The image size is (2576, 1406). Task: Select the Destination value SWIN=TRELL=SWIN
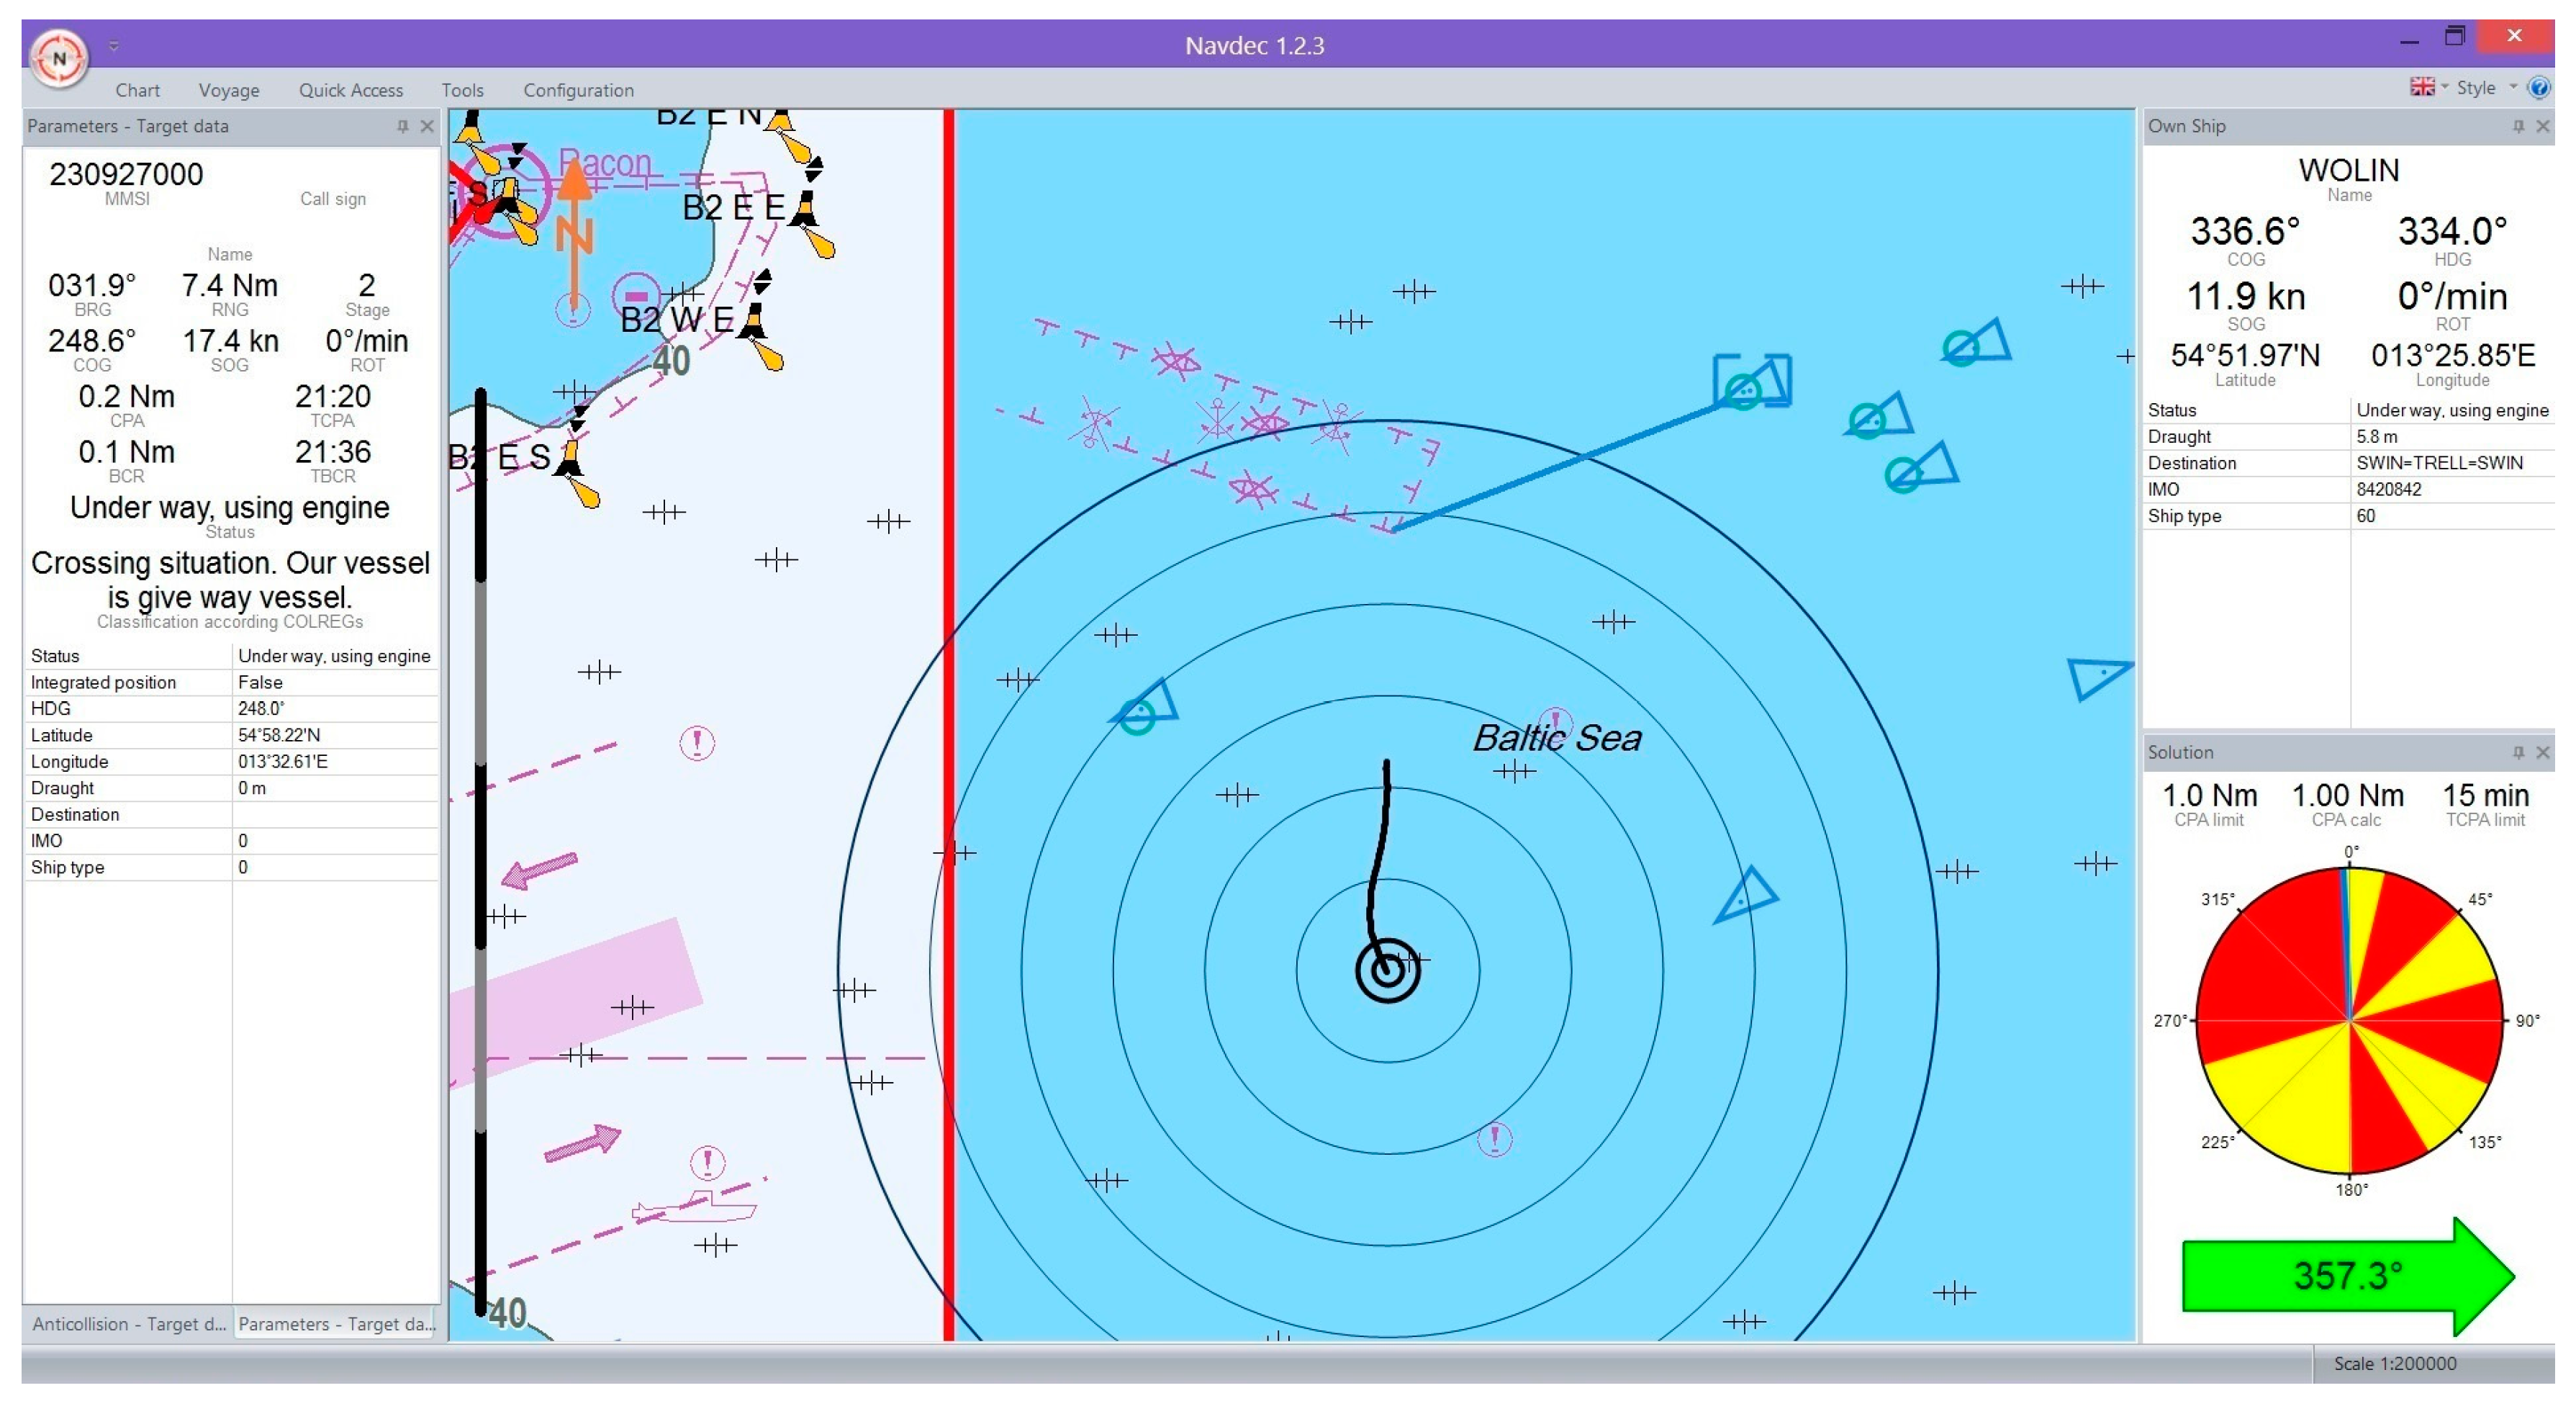pyautogui.click(x=2439, y=463)
